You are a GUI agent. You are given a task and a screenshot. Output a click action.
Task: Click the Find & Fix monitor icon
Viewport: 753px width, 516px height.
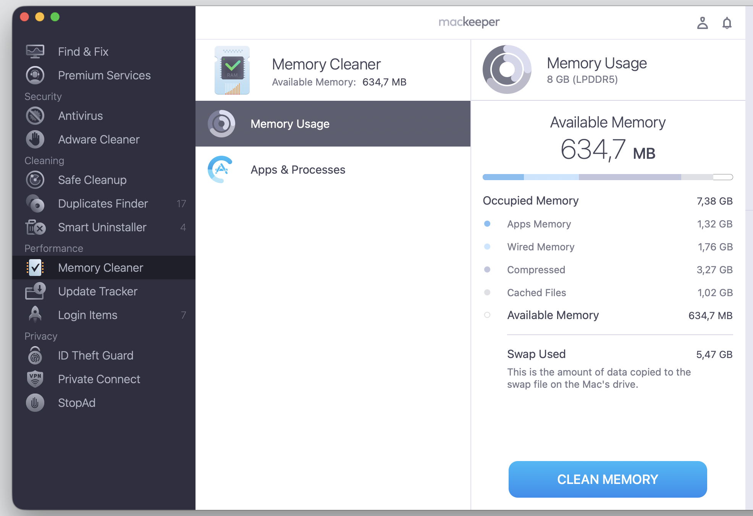[35, 52]
